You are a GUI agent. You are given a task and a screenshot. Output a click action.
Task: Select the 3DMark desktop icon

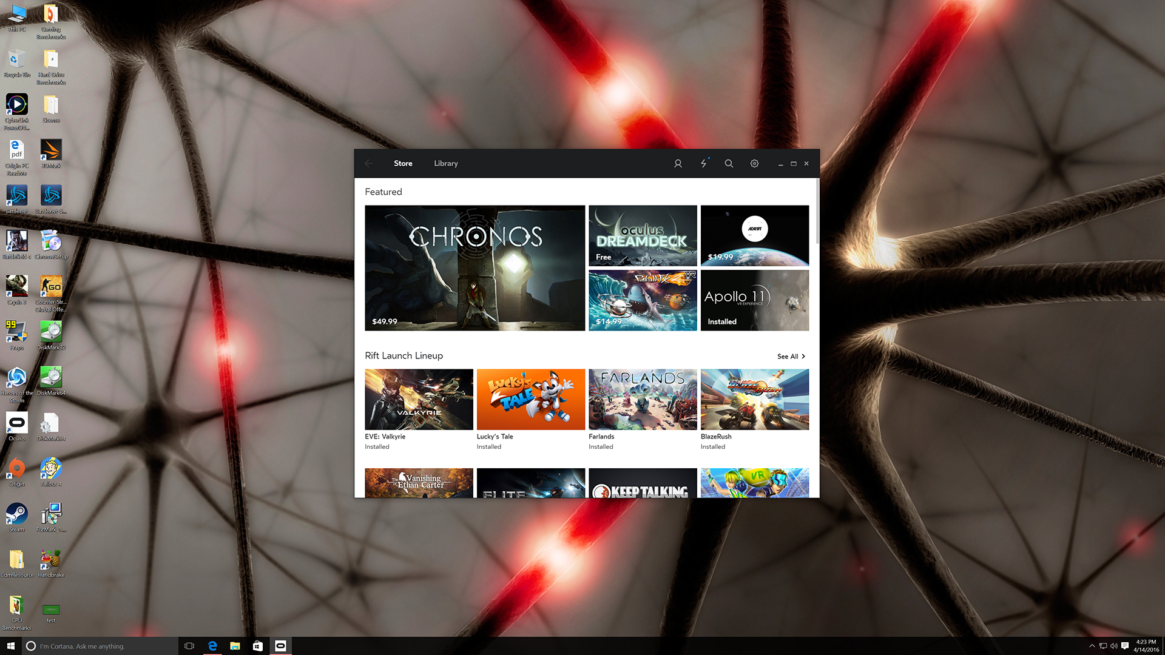(51, 154)
